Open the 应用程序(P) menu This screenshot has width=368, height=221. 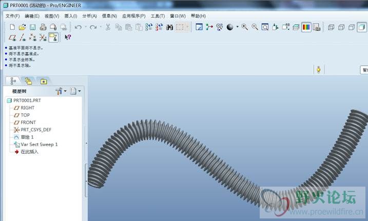[x=134, y=16]
